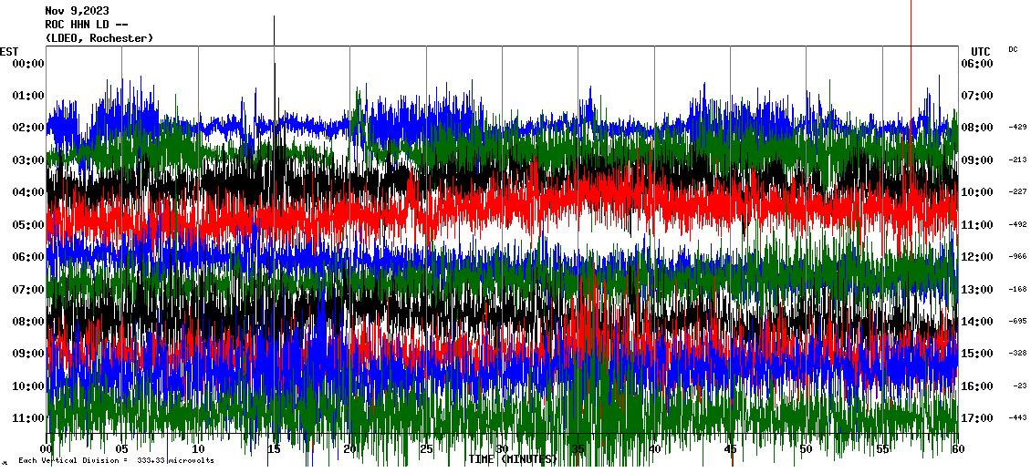Click the UTC-side '08:00' time label
Image resolution: width=1031 pixels, height=473 pixels.
(978, 128)
